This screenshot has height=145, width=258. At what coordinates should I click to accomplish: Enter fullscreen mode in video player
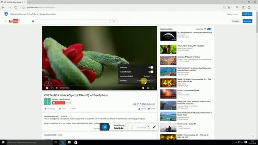(153, 88)
